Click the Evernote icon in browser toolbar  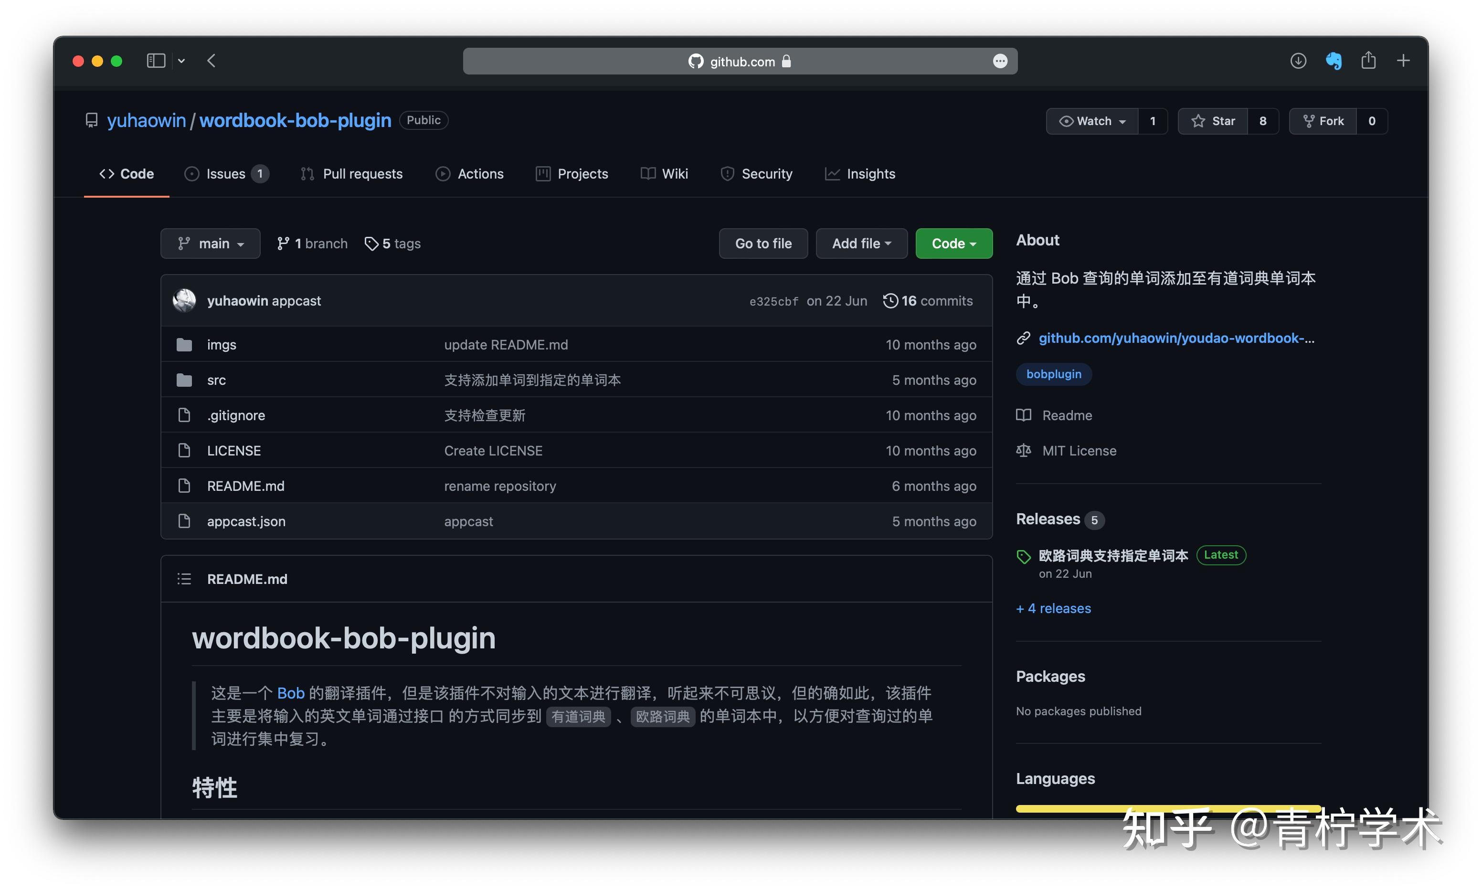(1334, 61)
